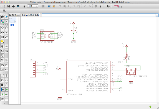Select the Delete trash can tool
This screenshot has width=159, height=109.
tap(2, 46)
